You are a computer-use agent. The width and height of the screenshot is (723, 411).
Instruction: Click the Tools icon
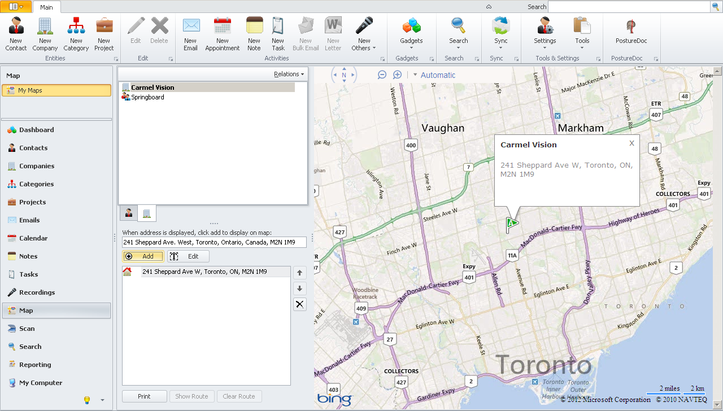point(582,34)
